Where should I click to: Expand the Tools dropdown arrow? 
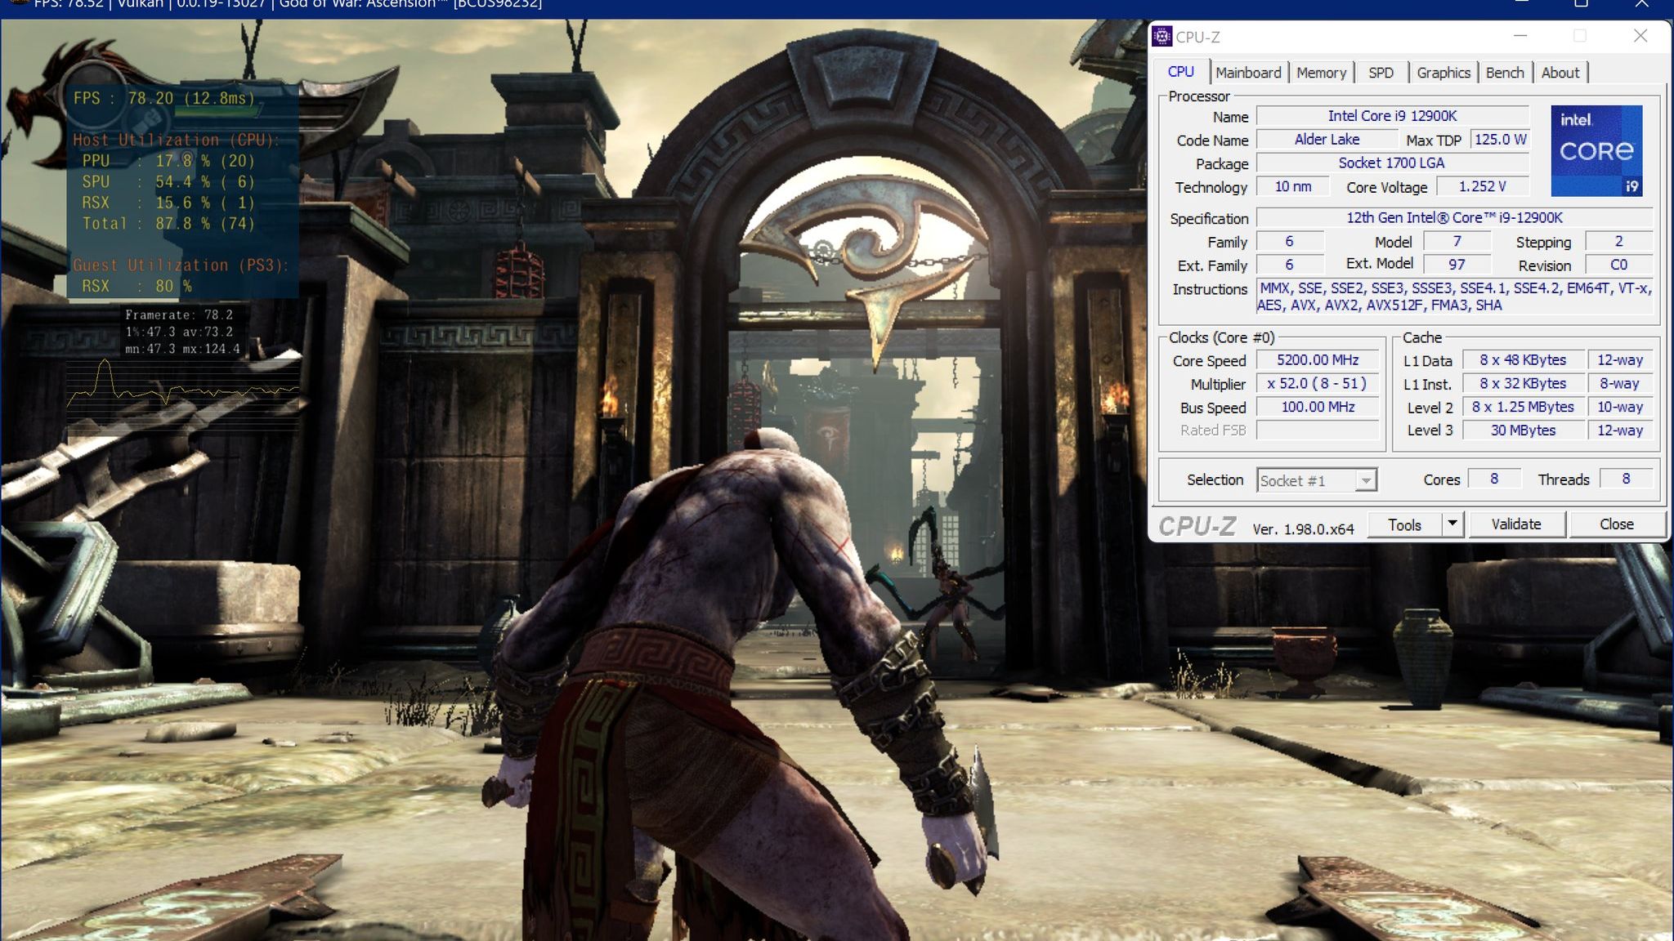1452,524
